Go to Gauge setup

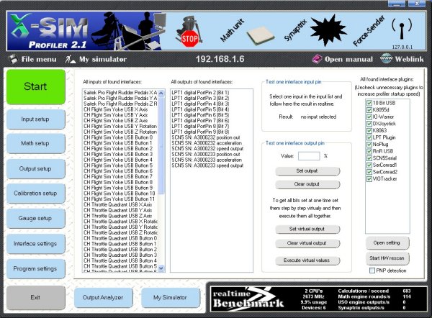click(35, 218)
